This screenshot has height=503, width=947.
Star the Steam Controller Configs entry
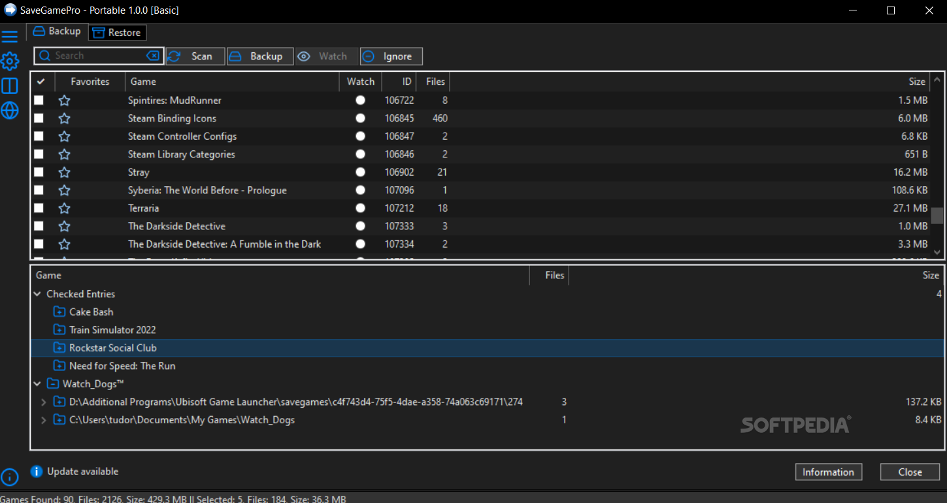point(64,137)
